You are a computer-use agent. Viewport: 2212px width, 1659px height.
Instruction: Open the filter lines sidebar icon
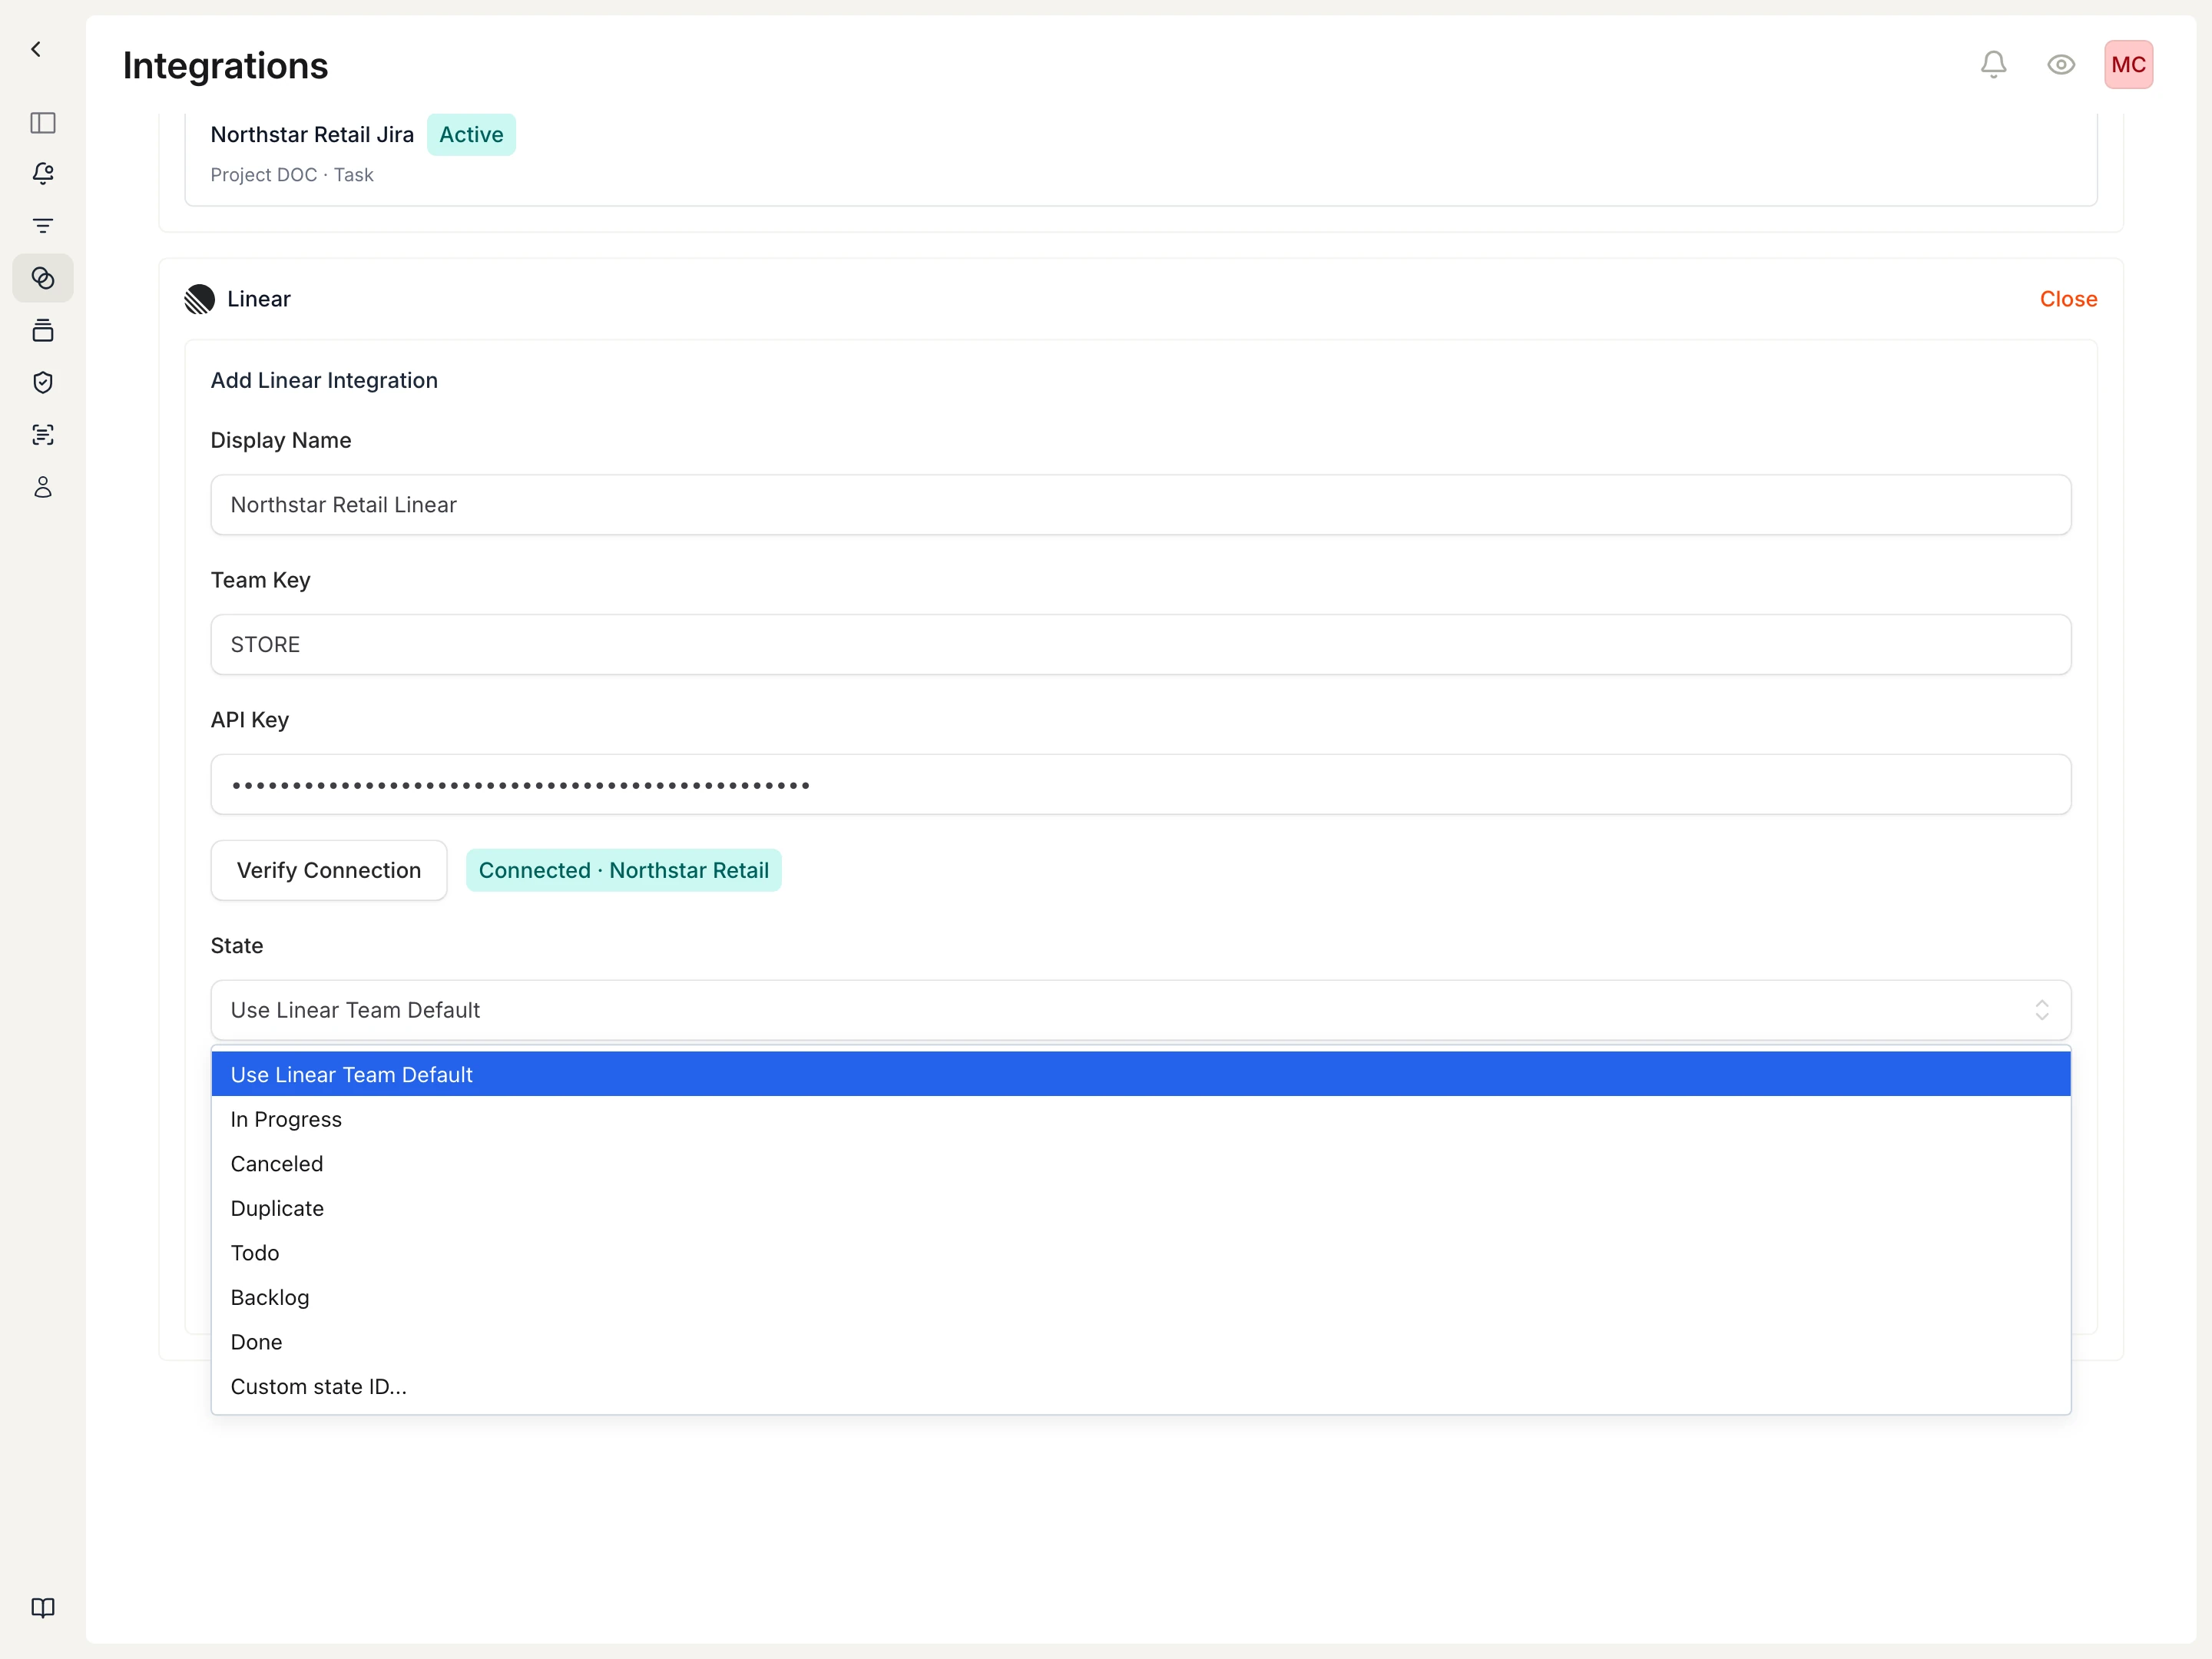[x=43, y=226]
